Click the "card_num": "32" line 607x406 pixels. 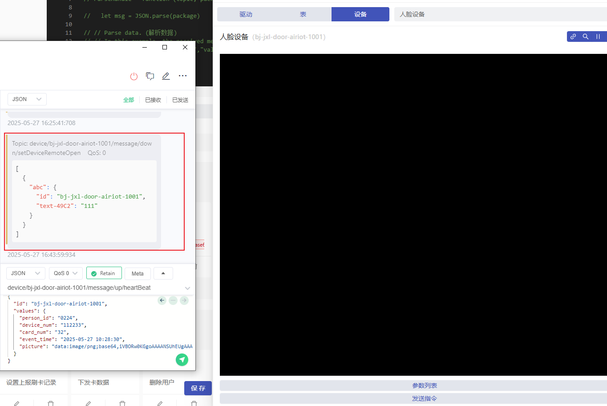[x=44, y=332]
